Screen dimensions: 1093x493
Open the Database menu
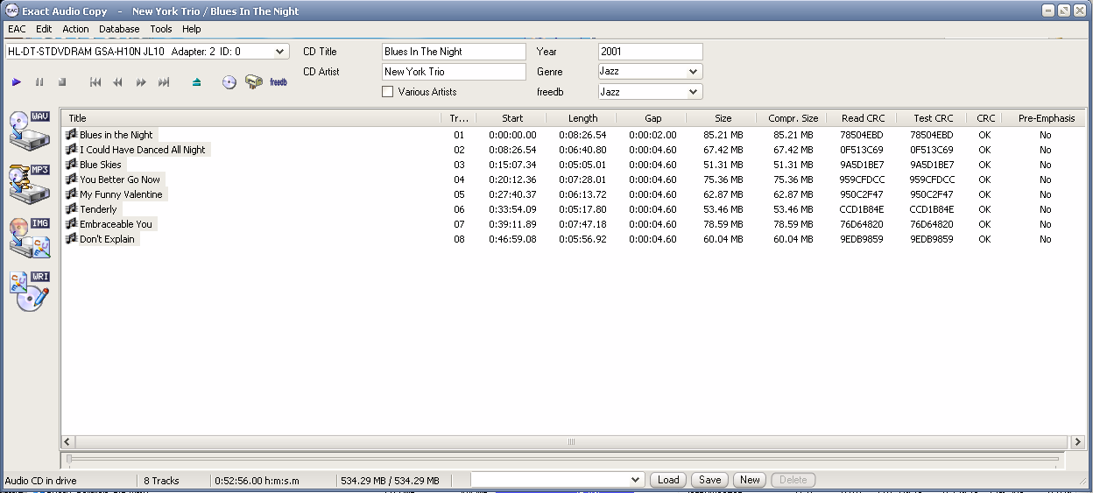(119, 29)
